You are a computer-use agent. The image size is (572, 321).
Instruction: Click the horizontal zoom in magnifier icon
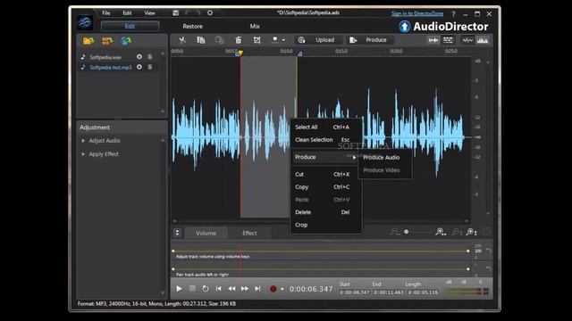(441, 232)
